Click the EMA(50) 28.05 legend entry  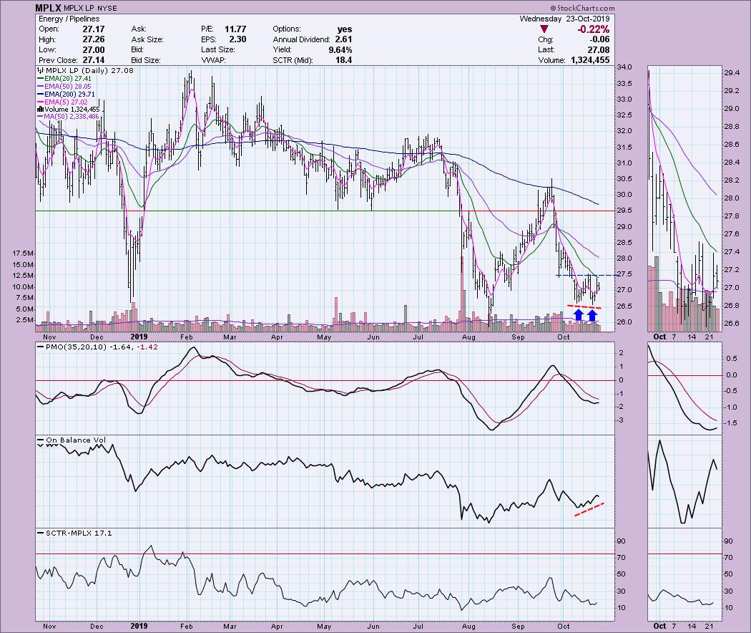67,87
